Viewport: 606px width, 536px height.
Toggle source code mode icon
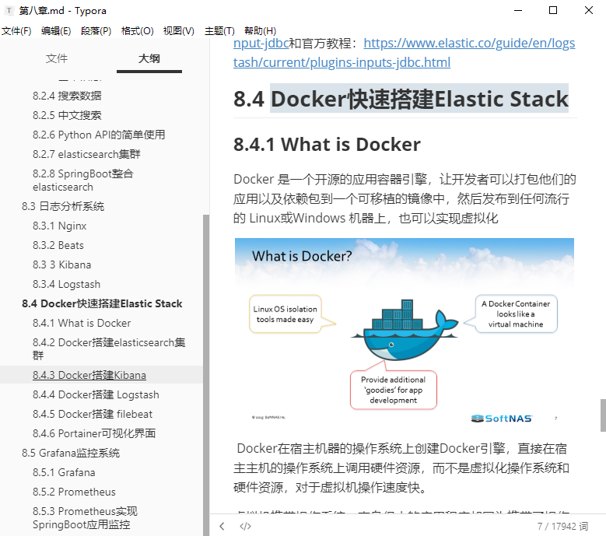[245, 526]
